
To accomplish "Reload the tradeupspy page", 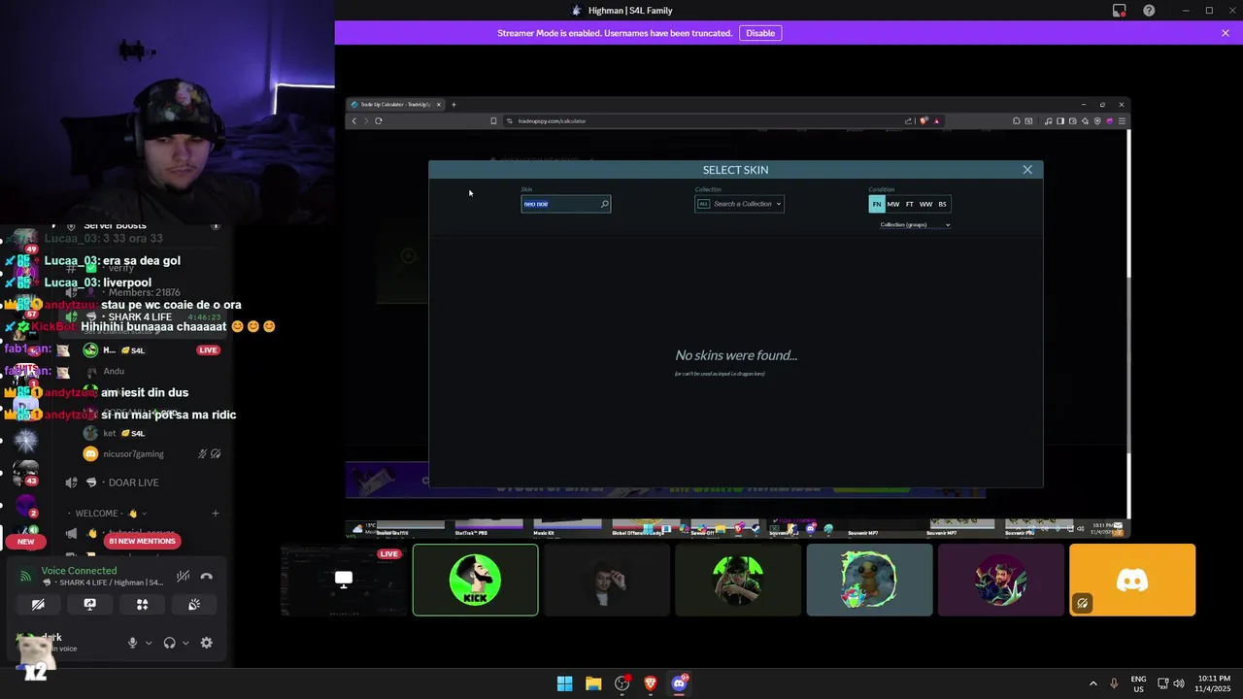I will point(379,121).
